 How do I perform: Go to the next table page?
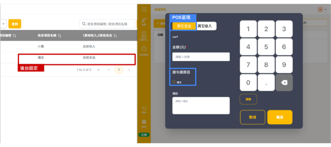129,70
